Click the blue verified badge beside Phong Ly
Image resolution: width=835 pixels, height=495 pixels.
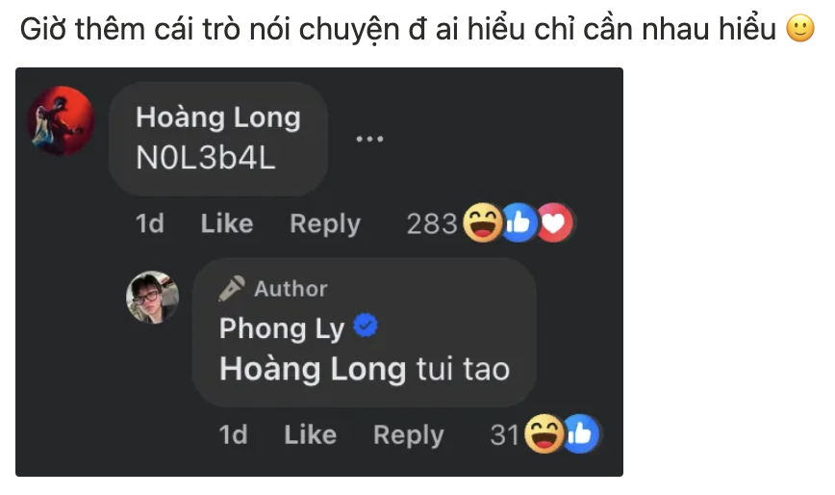coord(366,326)
